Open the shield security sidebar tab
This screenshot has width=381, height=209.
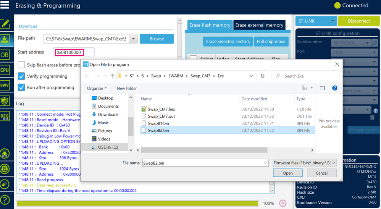pyautogui.click(x=5, y=100)
